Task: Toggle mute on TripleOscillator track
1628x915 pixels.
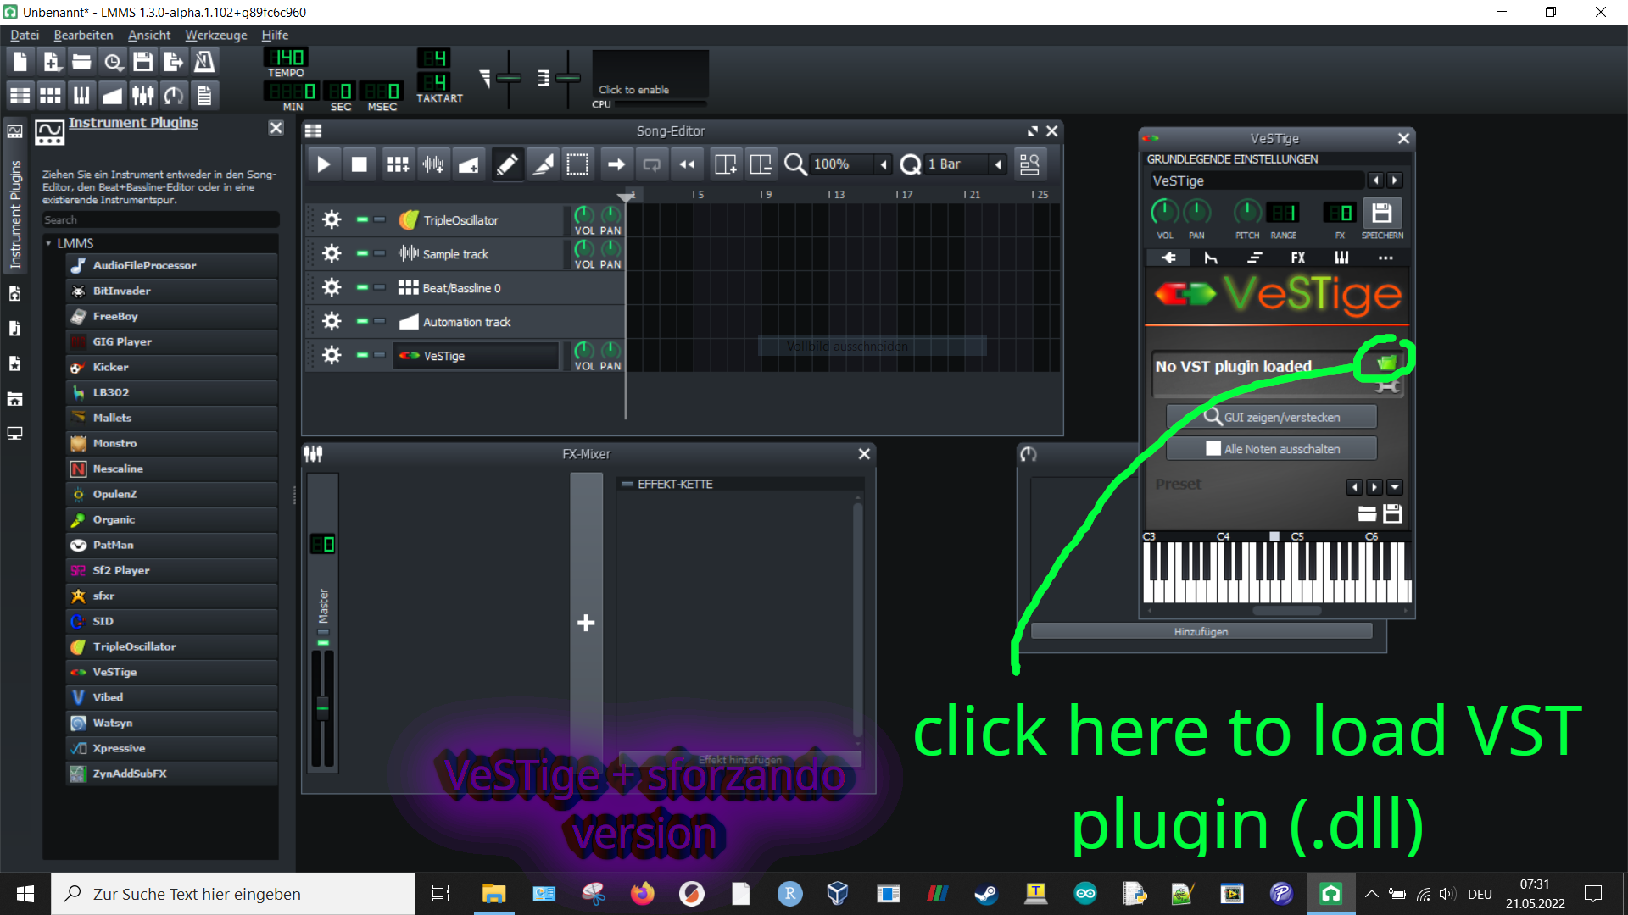Action: 364,220
